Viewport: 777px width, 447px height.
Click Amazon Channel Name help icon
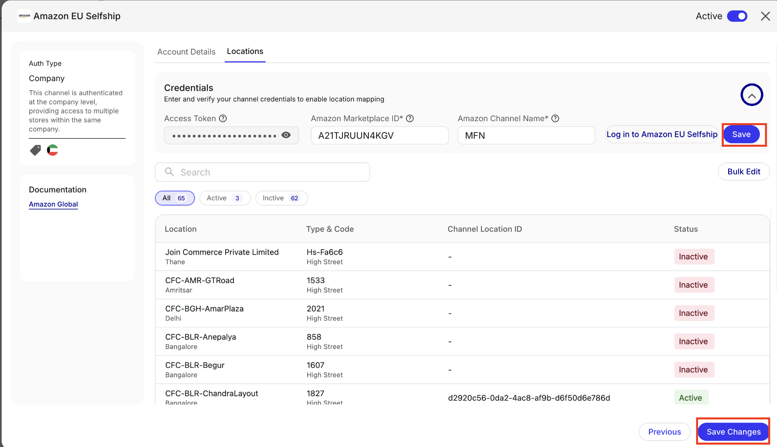pyautogui.click(x=555, y=118)
